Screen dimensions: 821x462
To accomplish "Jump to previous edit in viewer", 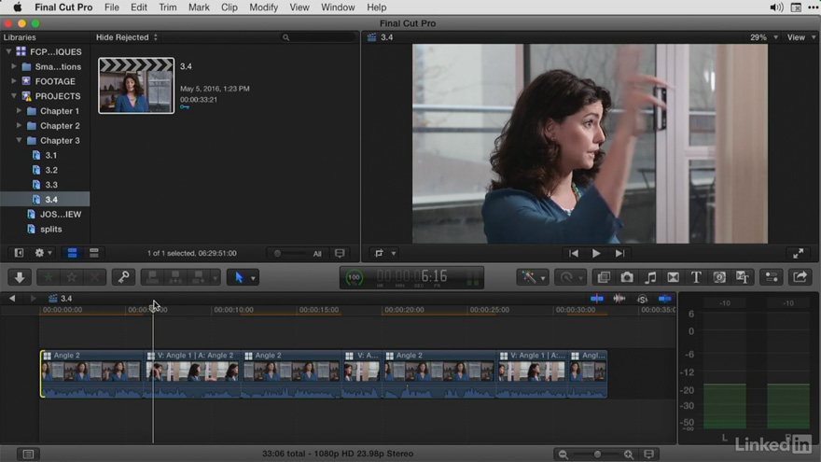I will pos(574,254).
